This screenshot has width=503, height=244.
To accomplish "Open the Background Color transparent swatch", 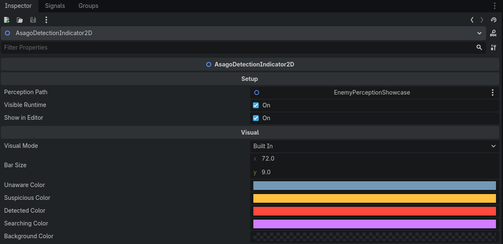I will pyautogui.click(x=374, y=237).
